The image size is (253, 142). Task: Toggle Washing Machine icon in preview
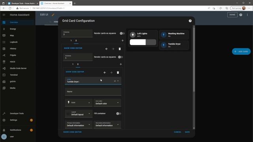(164, 35)
